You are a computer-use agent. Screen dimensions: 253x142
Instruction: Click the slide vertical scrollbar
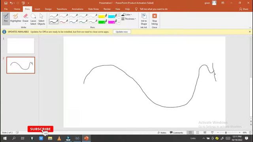(x=251, y=77)
